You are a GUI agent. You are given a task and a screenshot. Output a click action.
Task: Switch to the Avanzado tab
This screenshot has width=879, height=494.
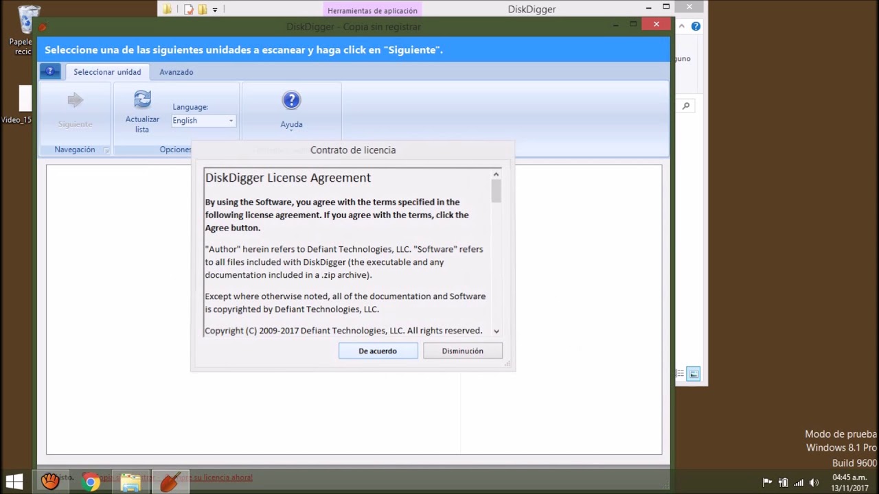(176, 72)
